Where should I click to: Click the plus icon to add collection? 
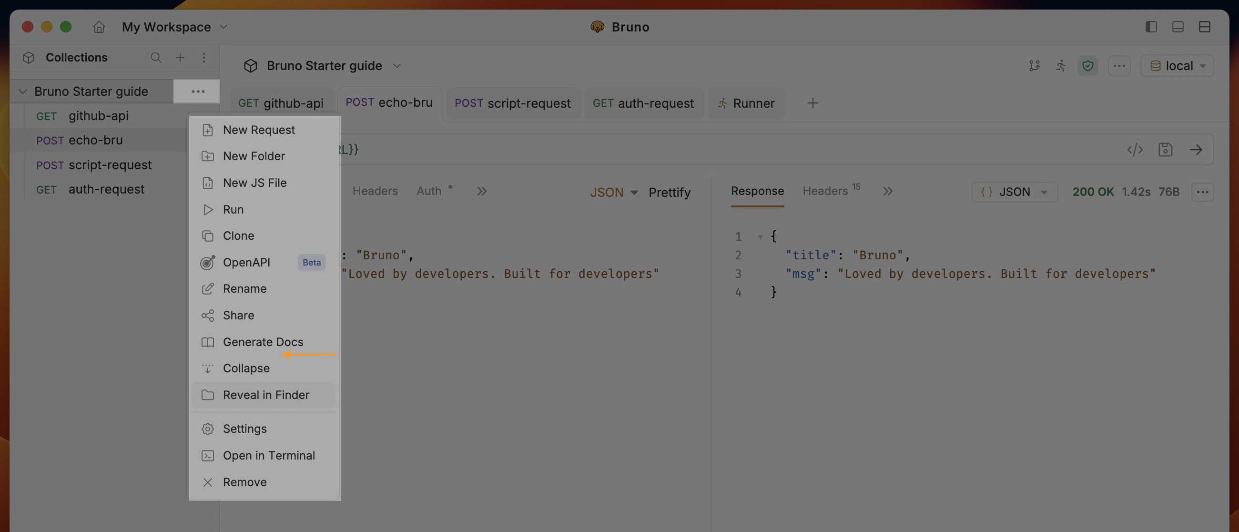tap(180, 58)
